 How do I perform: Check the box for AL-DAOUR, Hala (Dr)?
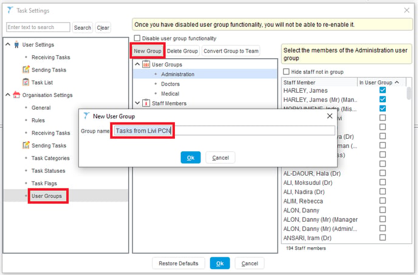pyautogui.click(x=383, y=173)
